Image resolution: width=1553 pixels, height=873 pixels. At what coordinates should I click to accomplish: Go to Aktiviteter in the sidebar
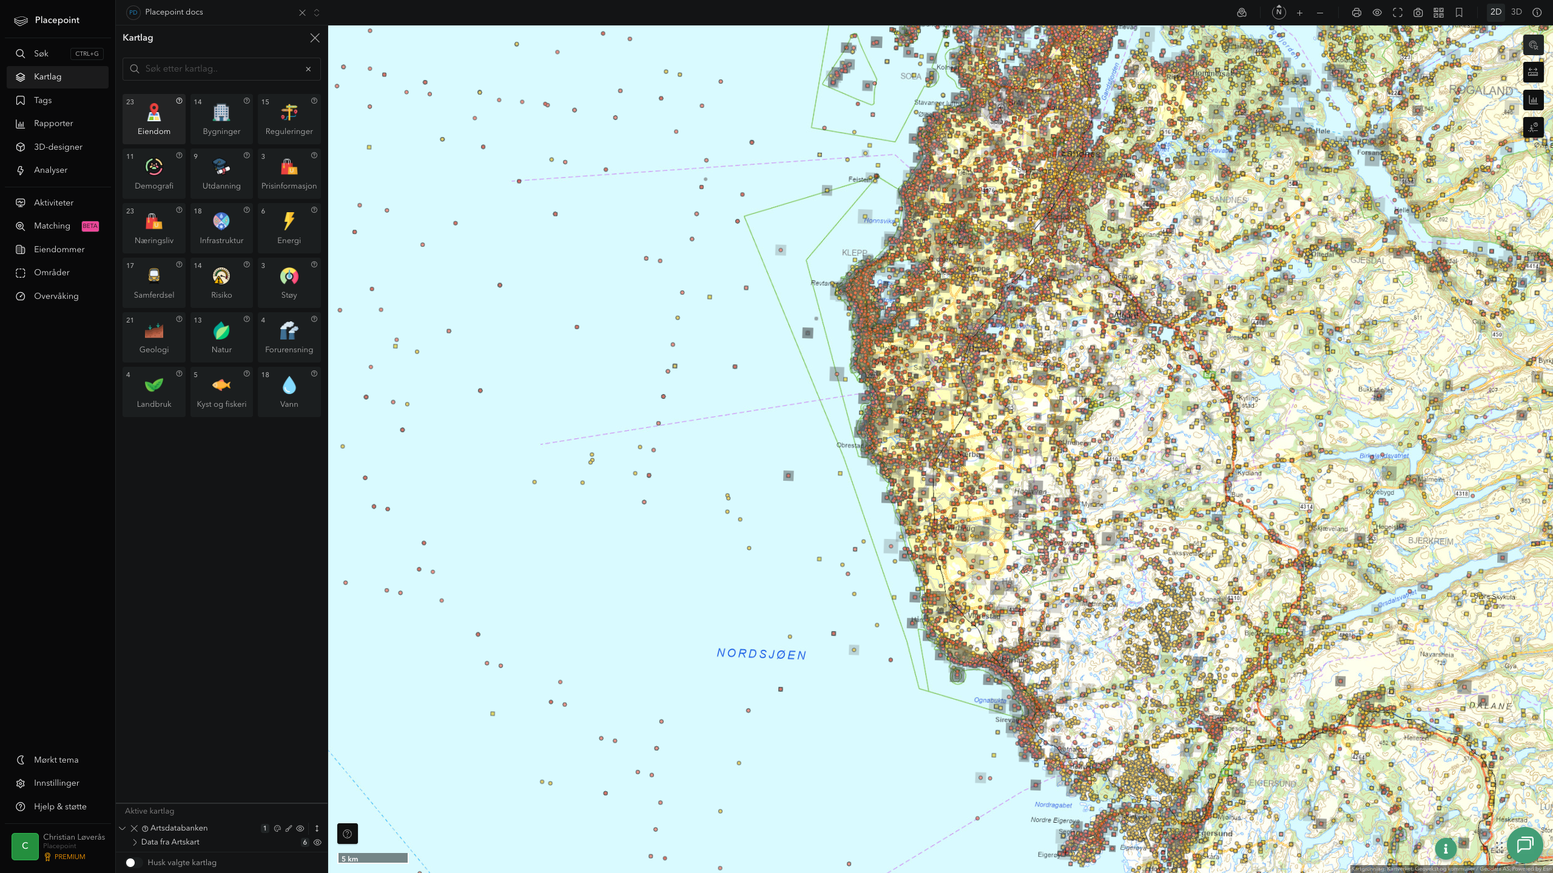click(58, 202)
